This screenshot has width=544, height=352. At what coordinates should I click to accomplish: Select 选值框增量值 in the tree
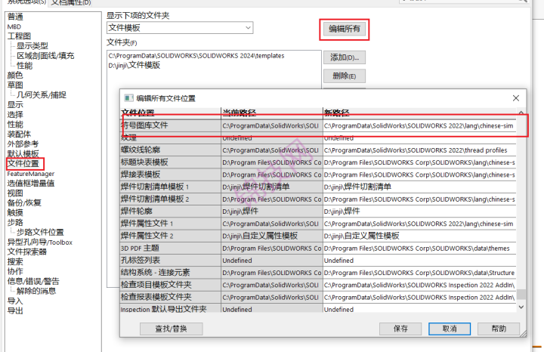[30, 183]
